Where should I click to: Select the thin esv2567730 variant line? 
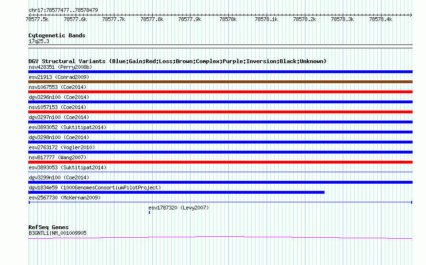(220, 202)
